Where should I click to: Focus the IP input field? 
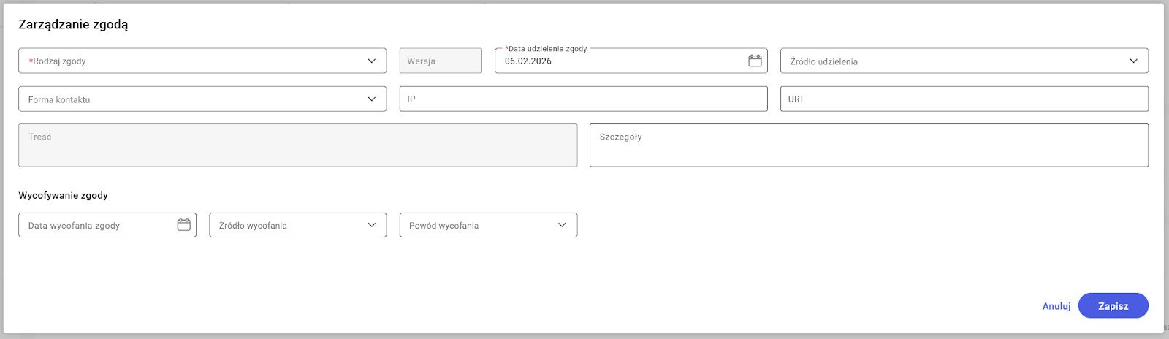pyautogui.click(x=583, y=99)
